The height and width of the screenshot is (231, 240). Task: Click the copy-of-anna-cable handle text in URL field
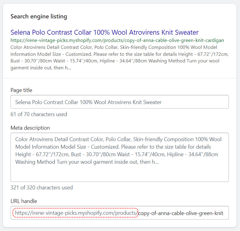pyautogui.click(x=181, y=213)
